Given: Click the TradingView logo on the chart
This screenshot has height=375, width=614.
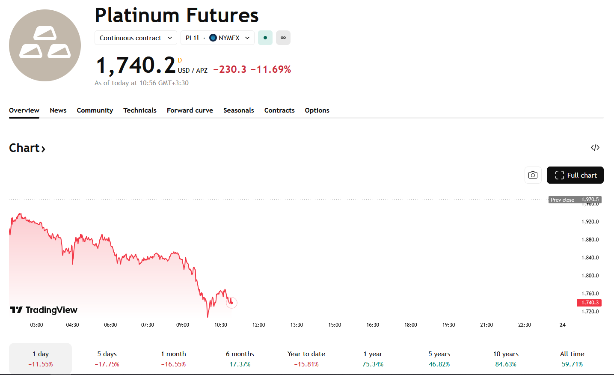Looking at the screenshot, I should (x=44, y=310).
